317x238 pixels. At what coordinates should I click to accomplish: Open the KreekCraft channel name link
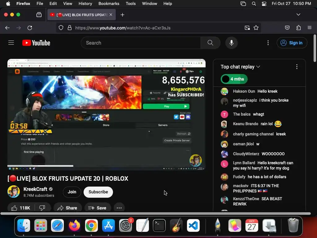(x=35, y=189)
